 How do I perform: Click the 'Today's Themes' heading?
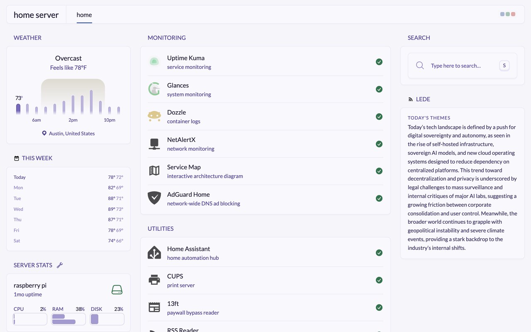coord(429,118)
